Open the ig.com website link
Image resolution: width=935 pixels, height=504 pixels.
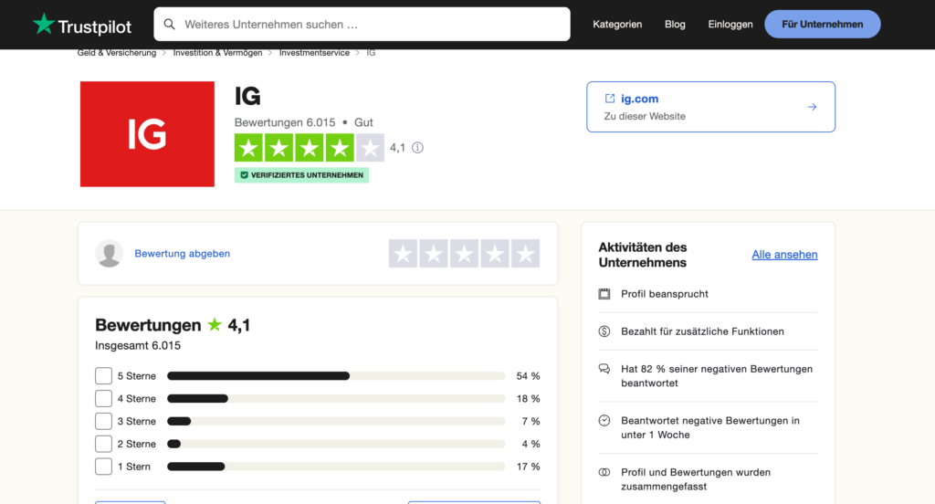coord(710,107)
